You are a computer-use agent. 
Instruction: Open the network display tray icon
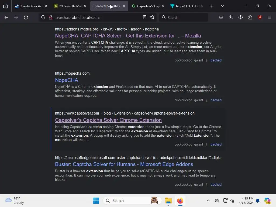click(x=225, y=201)
